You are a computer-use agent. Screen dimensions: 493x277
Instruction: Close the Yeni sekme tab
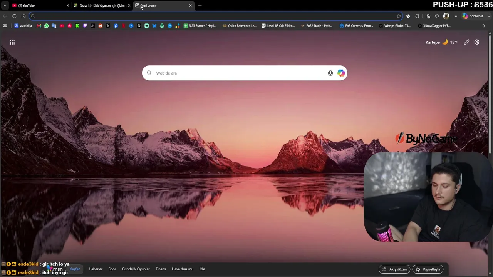[x=190, y=5]
